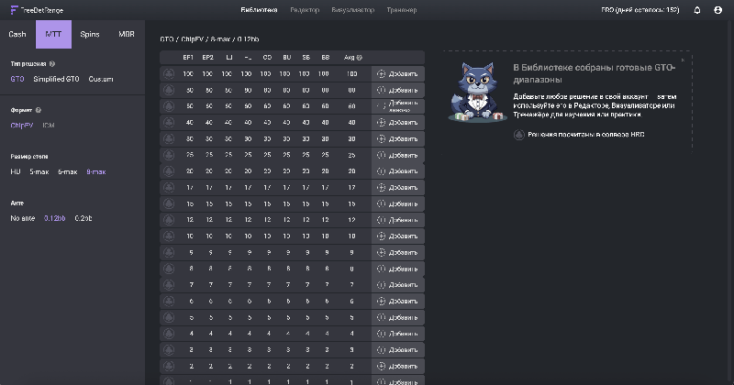Select the HU table size

(x=16, y=171)
